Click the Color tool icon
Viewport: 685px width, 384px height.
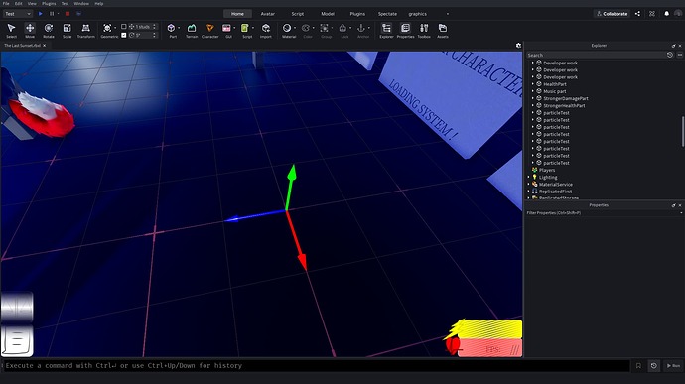click(x=306, y=28)
